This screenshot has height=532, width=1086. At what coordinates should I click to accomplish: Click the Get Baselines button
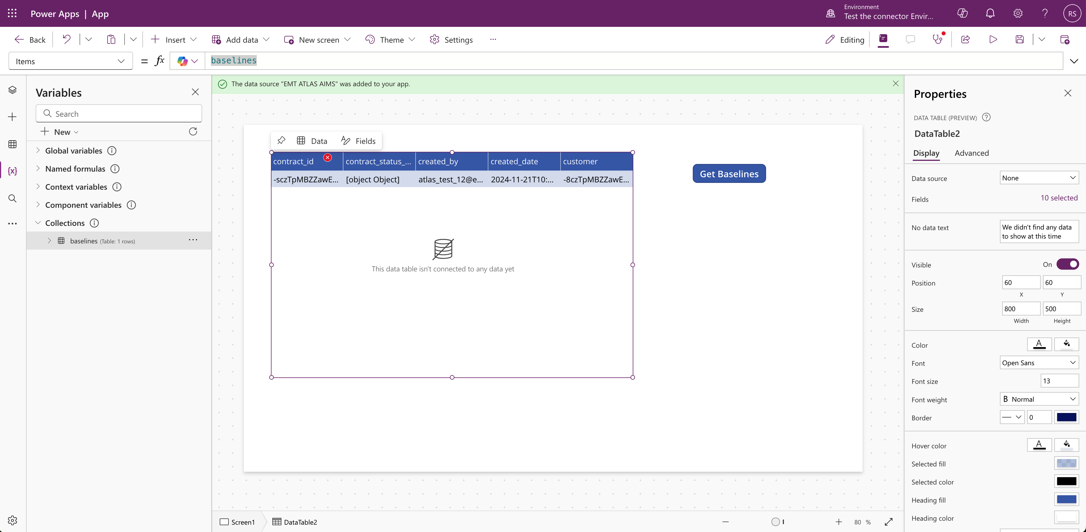tap(729, 174)
